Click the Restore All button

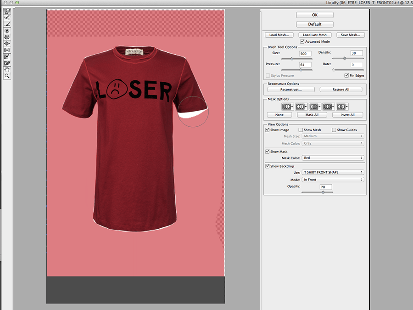[340, 90]
